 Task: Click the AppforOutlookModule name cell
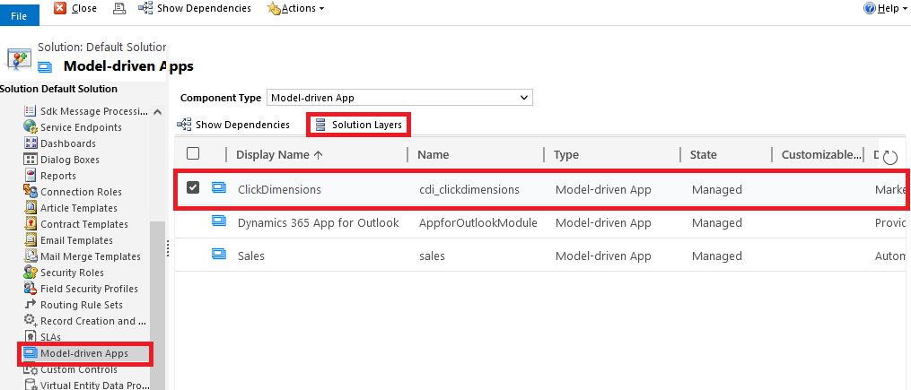(x=478, y=223)
